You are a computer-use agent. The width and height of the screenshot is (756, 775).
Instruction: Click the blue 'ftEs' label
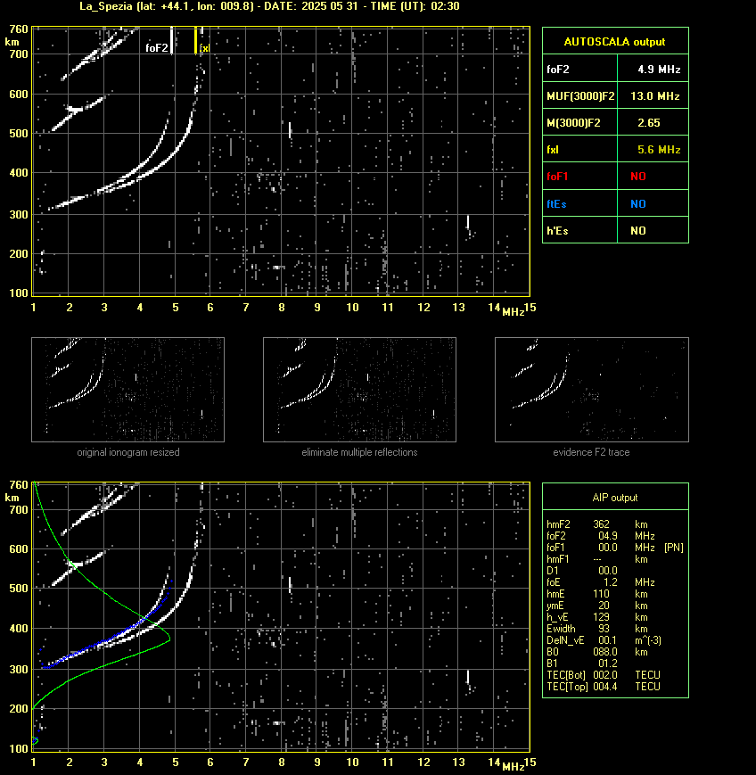tap(556, 203)
